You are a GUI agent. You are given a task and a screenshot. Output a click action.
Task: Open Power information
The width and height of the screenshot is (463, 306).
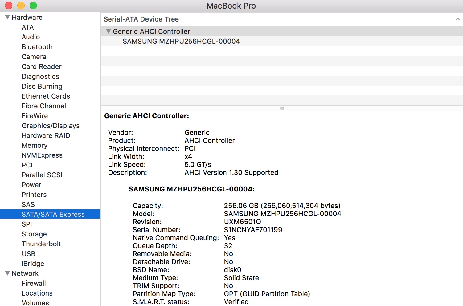pos(31,185)
